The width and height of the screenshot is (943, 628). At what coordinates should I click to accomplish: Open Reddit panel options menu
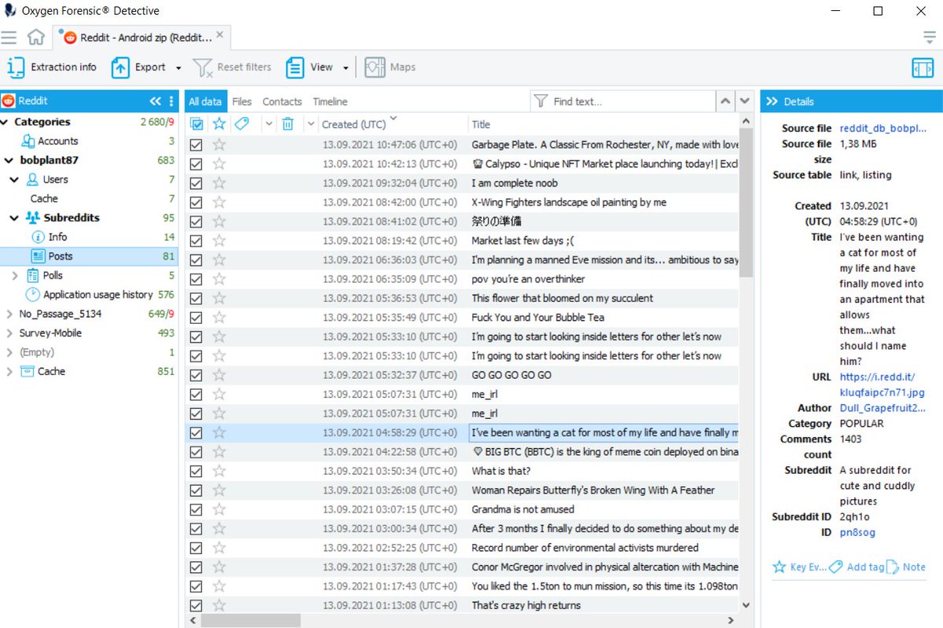coord(171,101)
